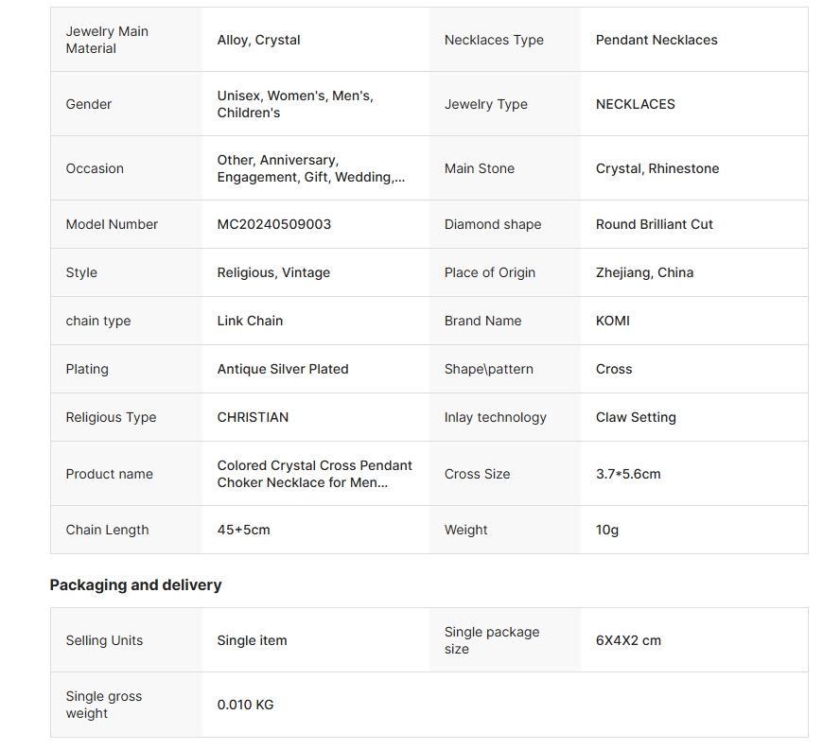The height and width of the screenshot is (750, 823).
Task: Click the Antique Silver Plated value
Action: [x=282, y=369]
